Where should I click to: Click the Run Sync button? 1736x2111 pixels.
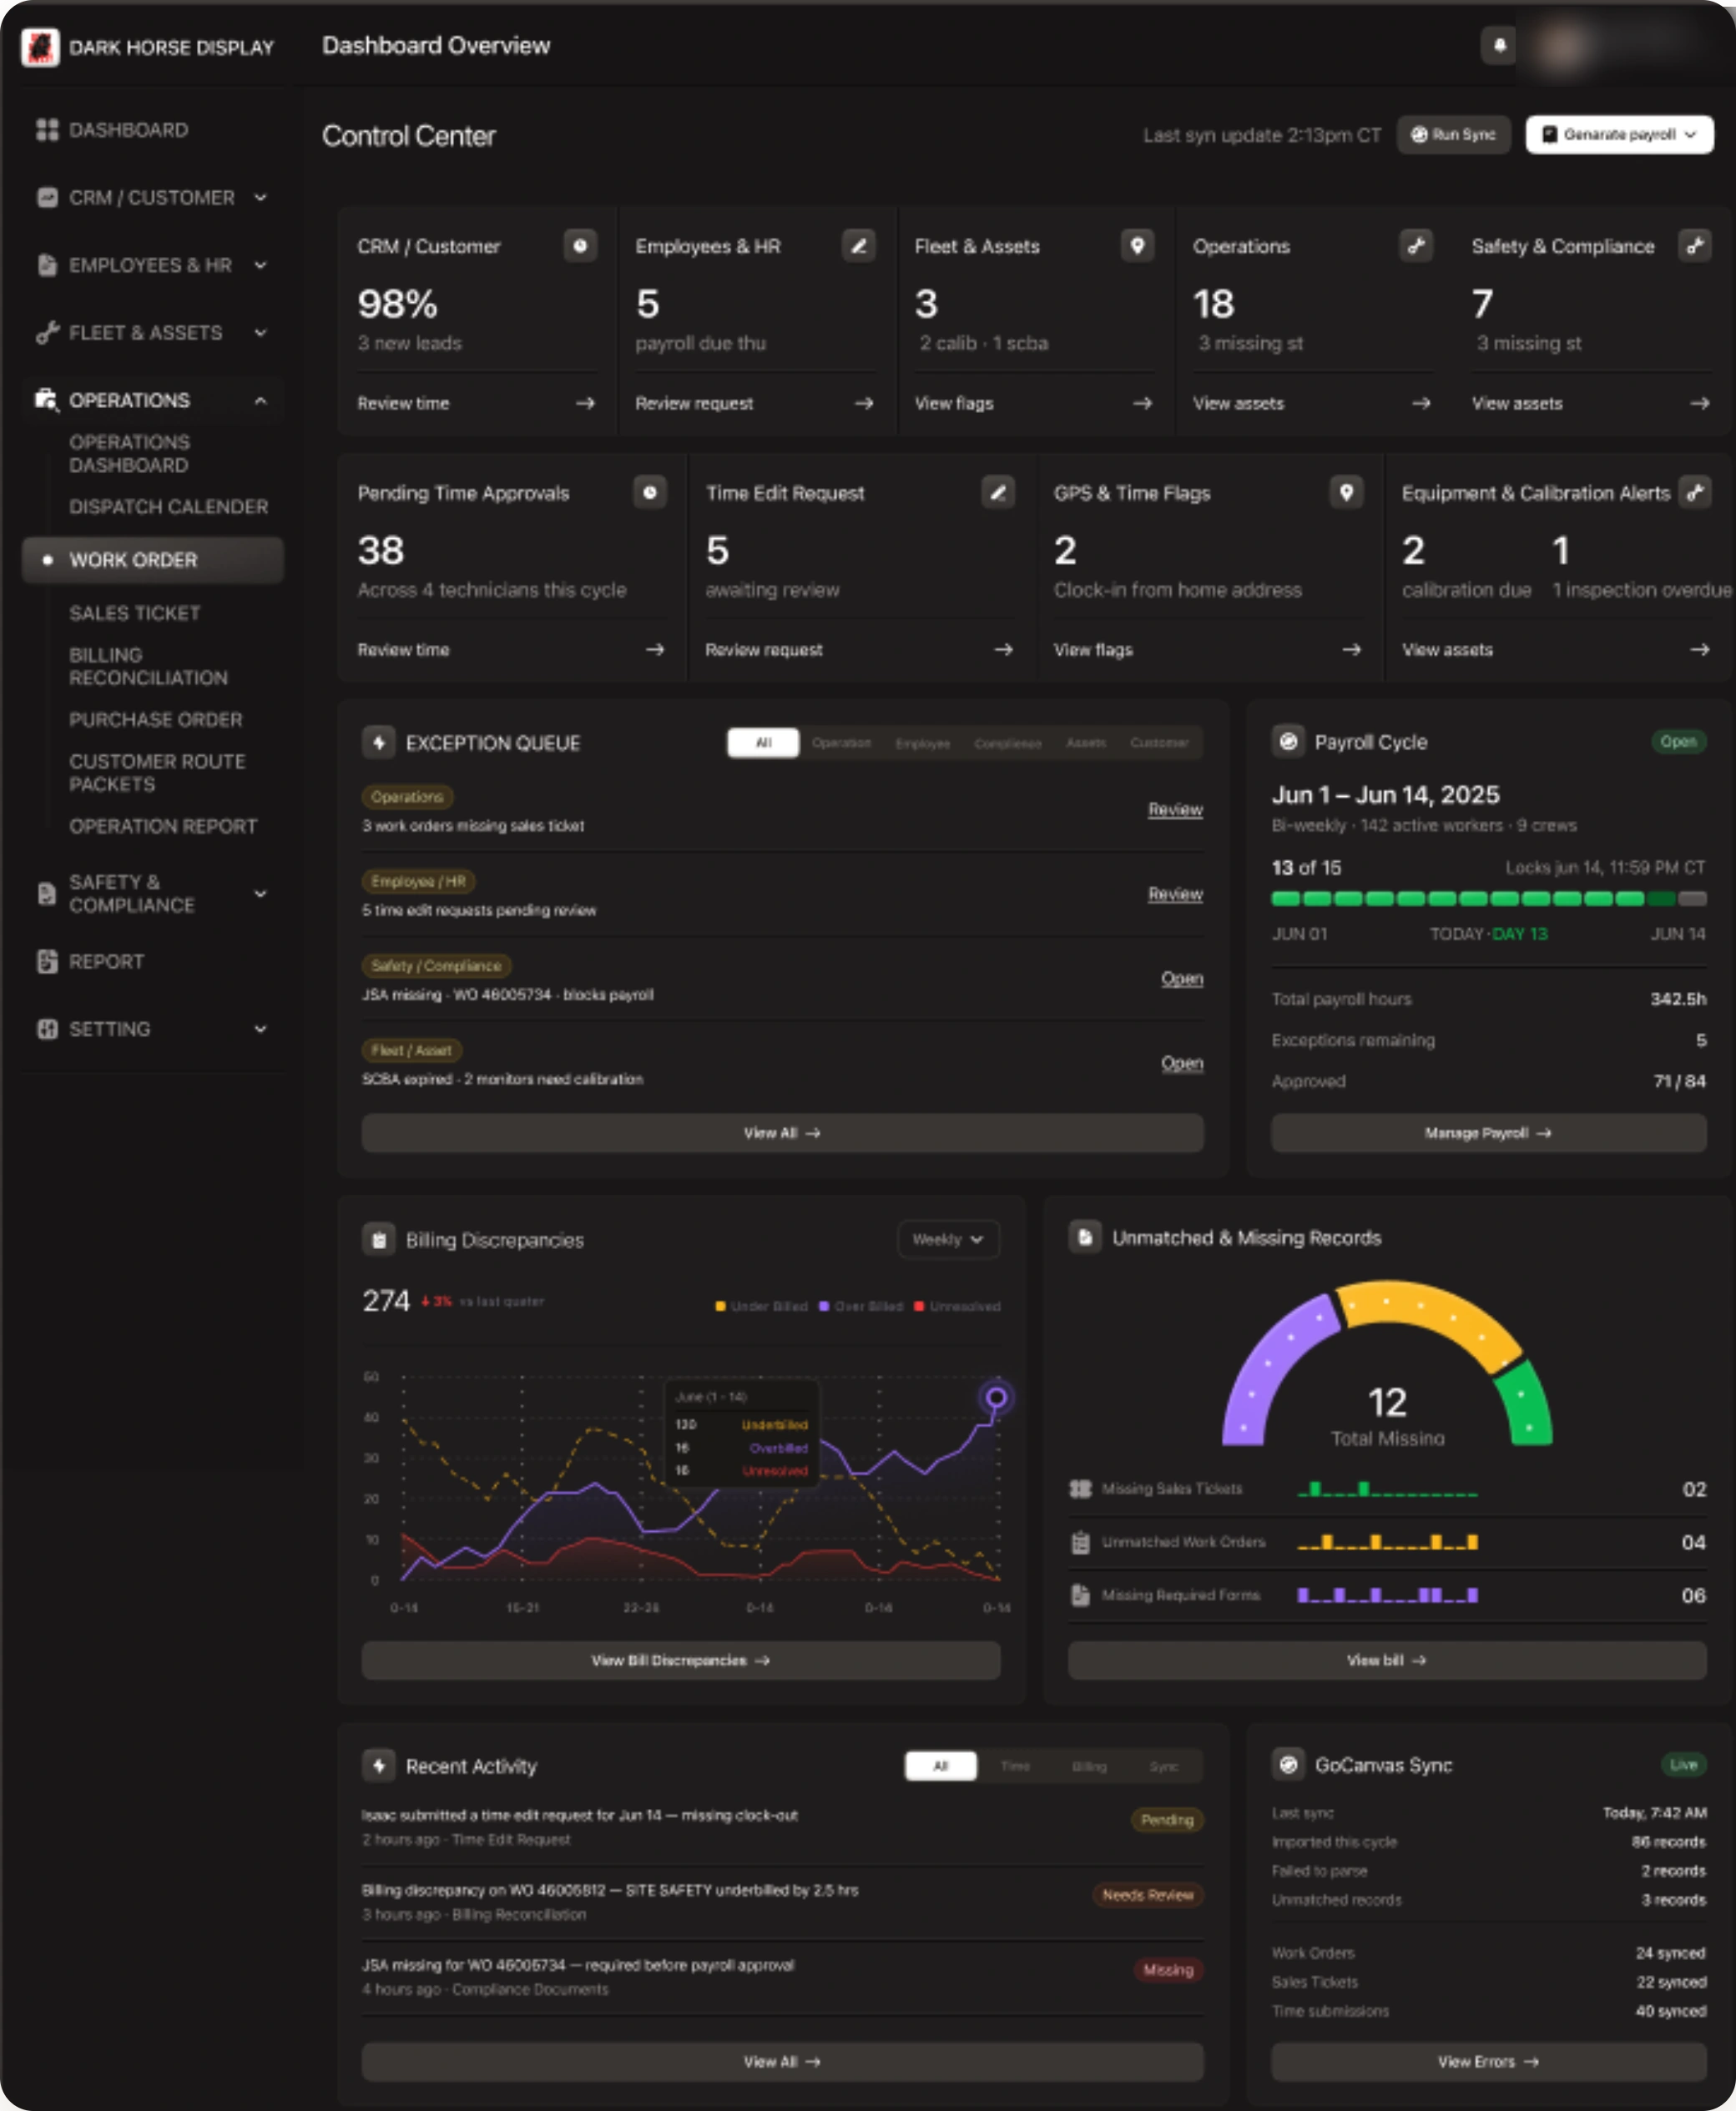[x=1453, y=135]
